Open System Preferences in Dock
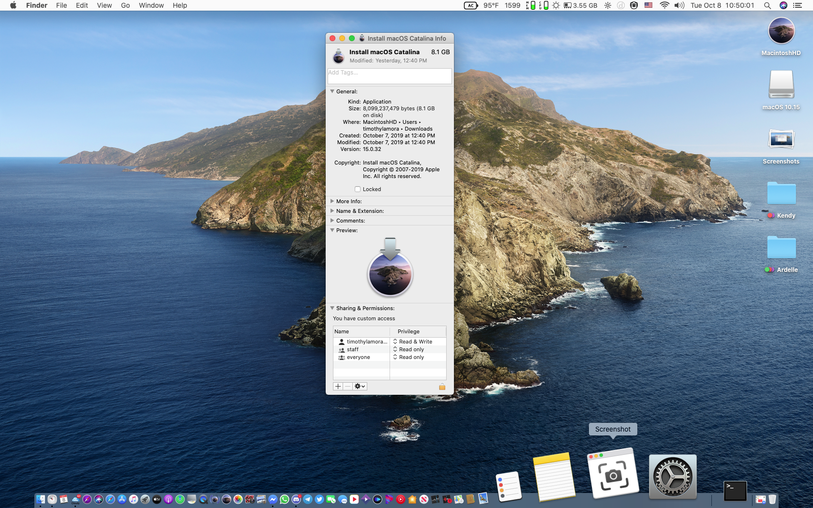Screen dimensions: 813x508 point(673,477)
